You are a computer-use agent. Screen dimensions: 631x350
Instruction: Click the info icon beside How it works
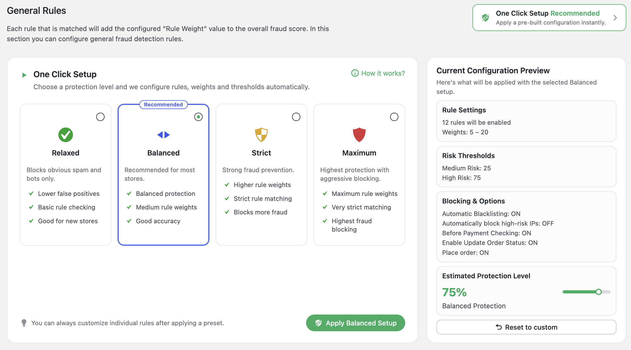355,73
